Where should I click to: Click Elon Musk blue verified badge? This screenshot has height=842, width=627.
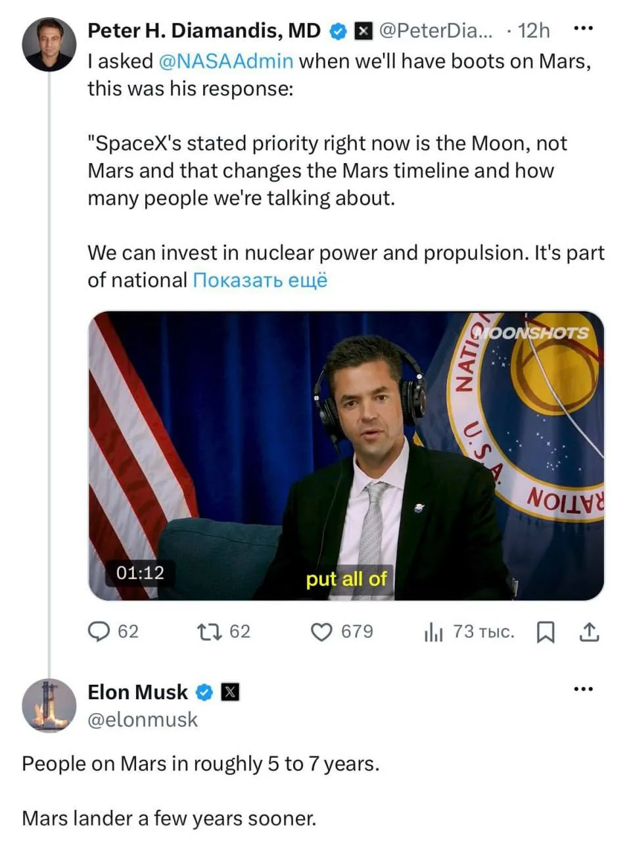click(x=204, y=692)
